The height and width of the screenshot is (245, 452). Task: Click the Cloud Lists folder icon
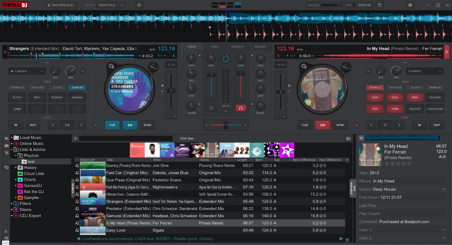coord(20,174)
